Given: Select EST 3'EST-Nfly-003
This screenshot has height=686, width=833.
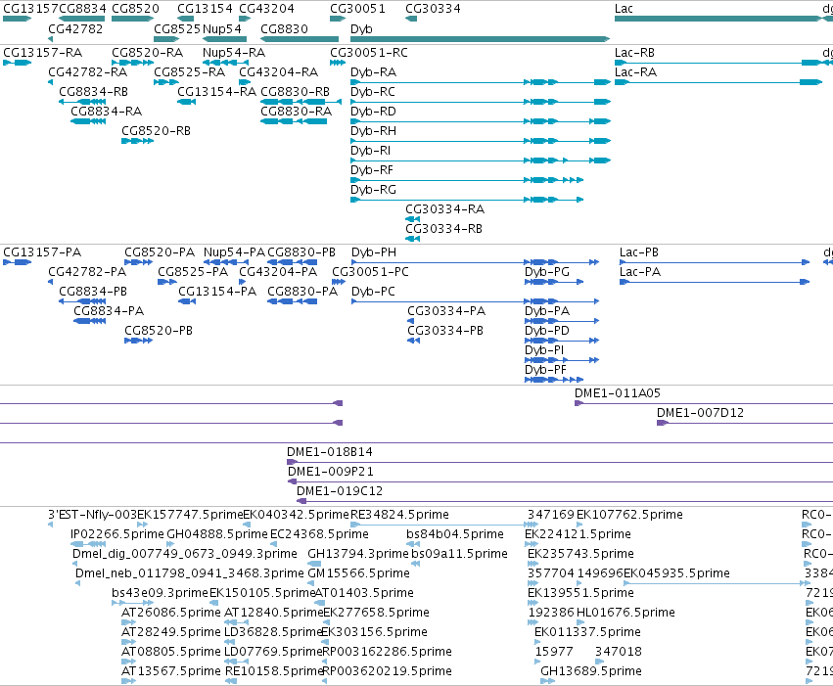Looking at the screenshot, I should 92,515.
